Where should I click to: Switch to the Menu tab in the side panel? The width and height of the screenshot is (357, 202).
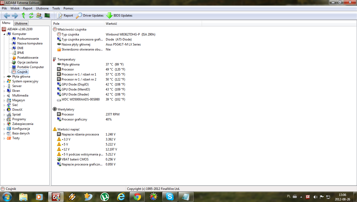pos(6,23)
